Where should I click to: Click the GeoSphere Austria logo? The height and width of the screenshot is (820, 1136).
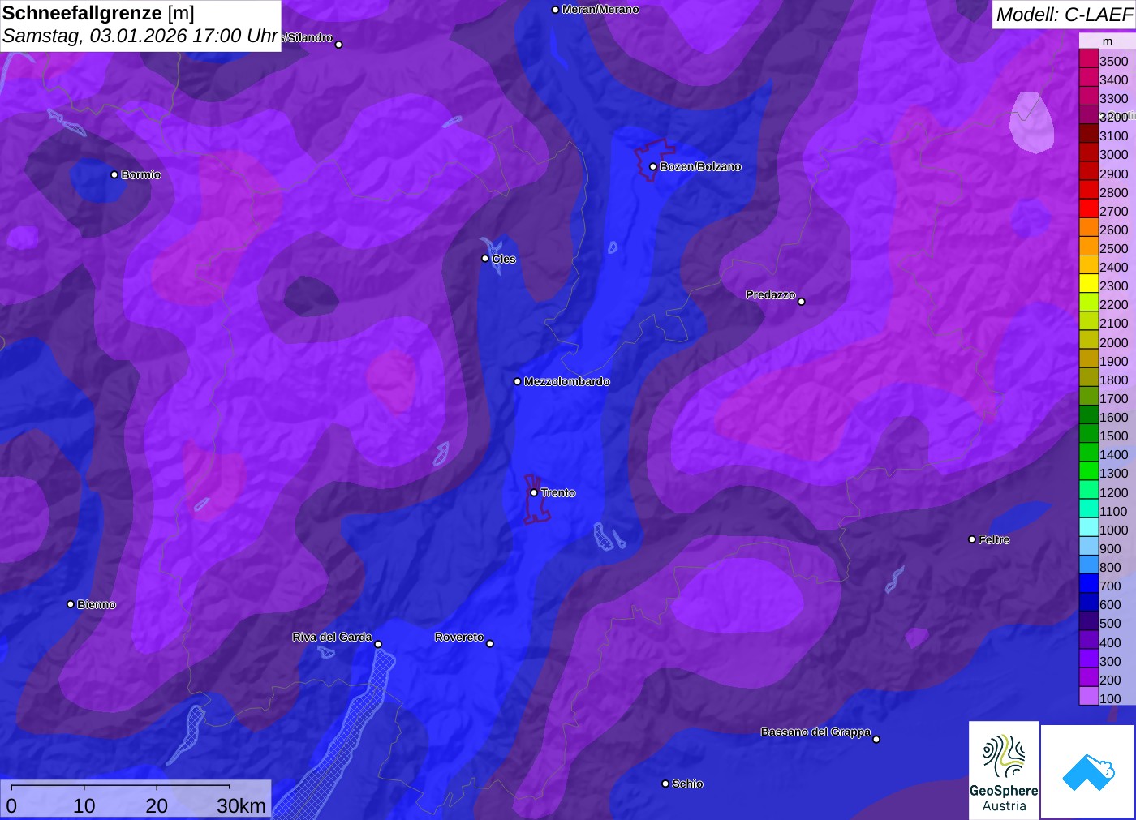click(1004, 770)
